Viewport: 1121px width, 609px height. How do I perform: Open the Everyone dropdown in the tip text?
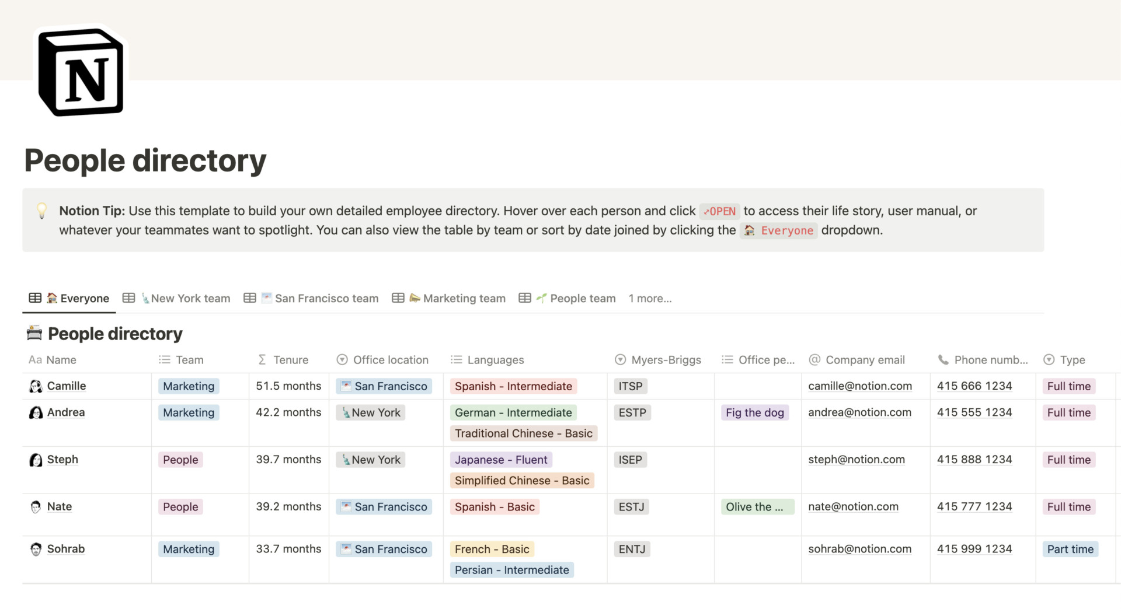click(x=779, y=230)
